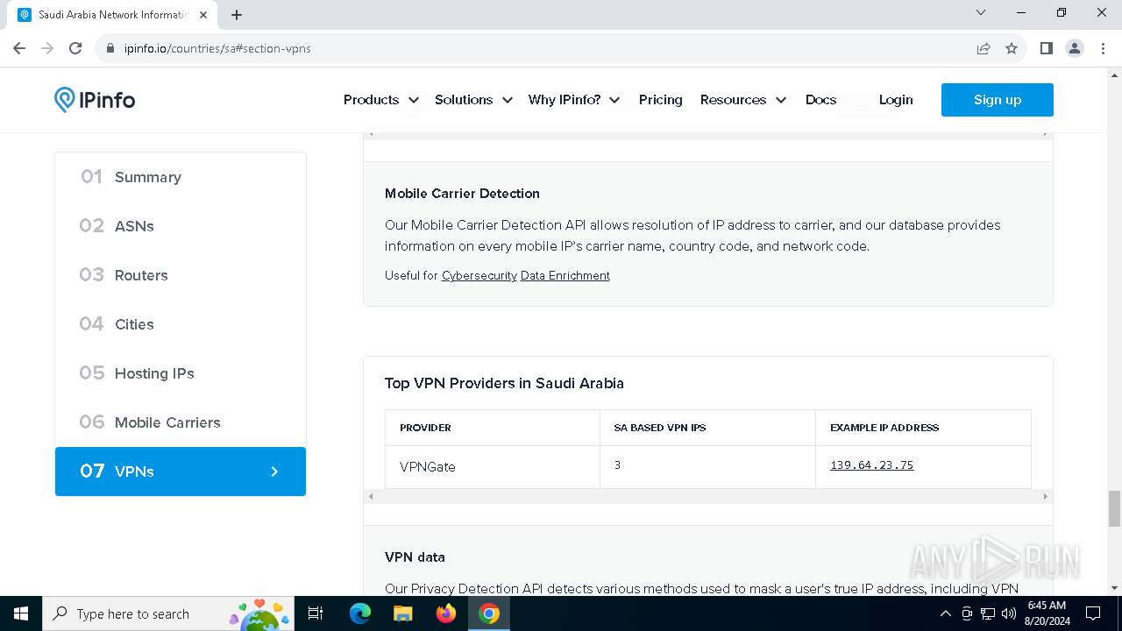
Task: Open Task View on the taskbar
Action: pyautogui.click(x=316, y=613)
